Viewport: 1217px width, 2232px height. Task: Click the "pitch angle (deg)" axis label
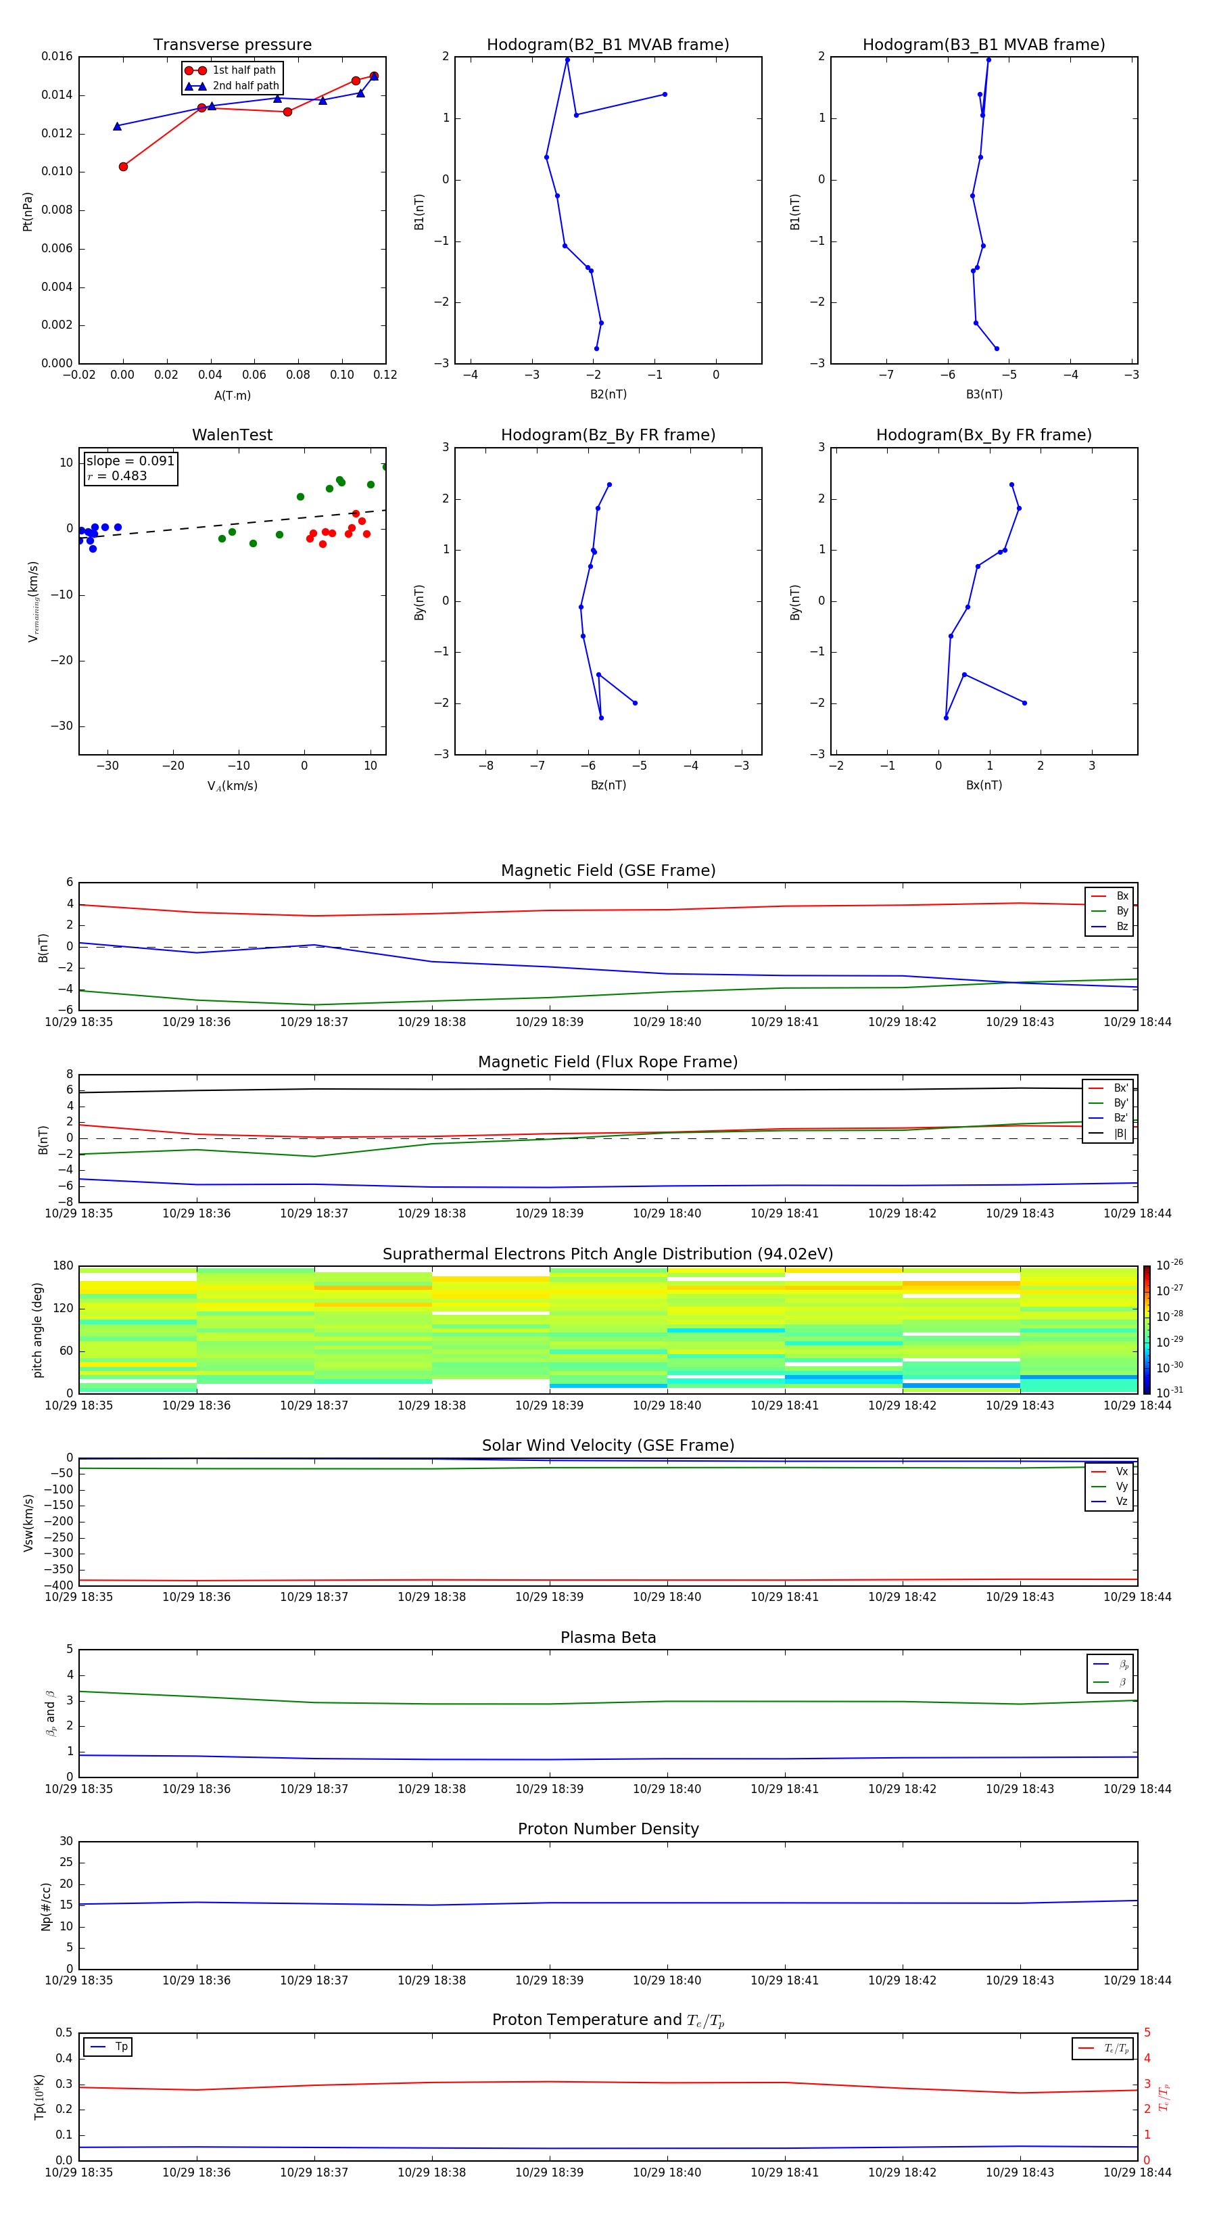point(37,1330)
